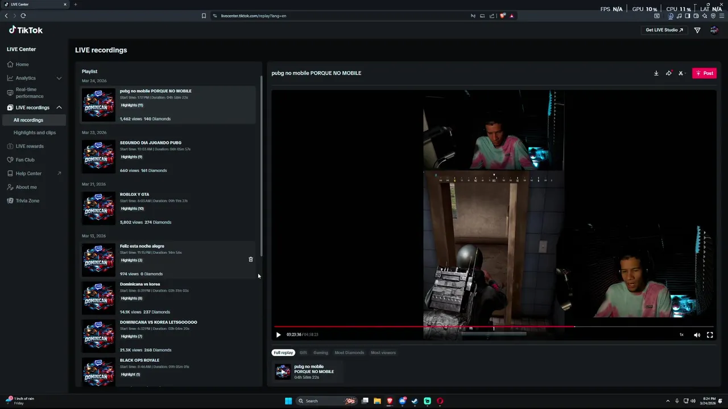Open the Fan Club page
The image size is (728, 409).
point(25,160)
